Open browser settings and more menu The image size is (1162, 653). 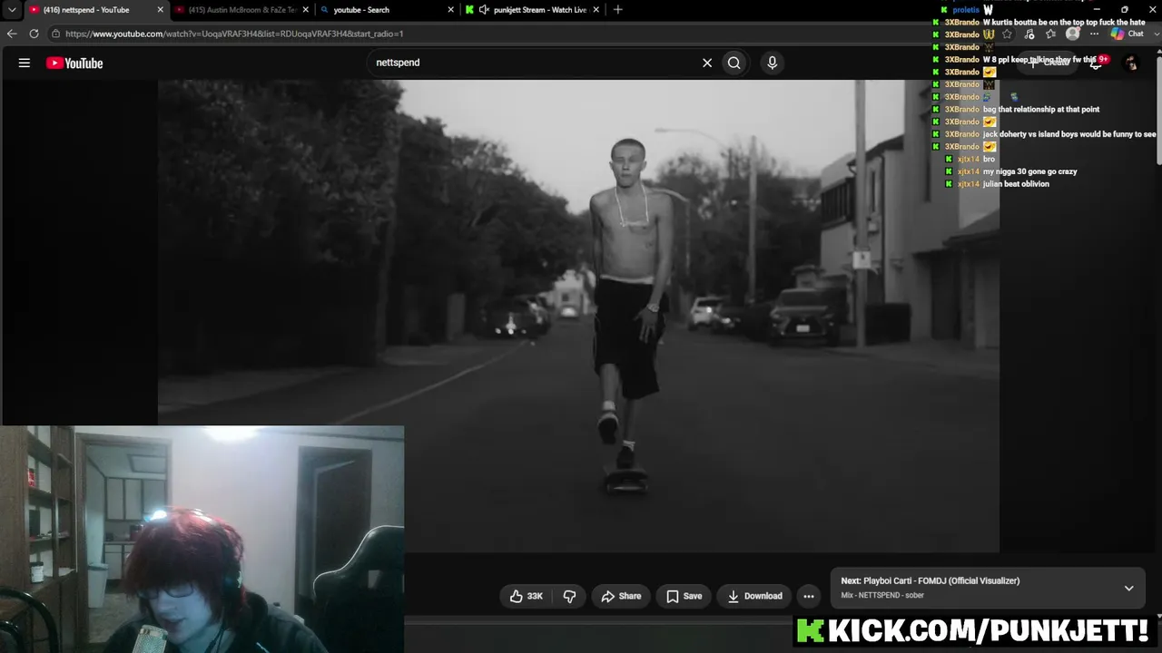tap(1094, 34)
